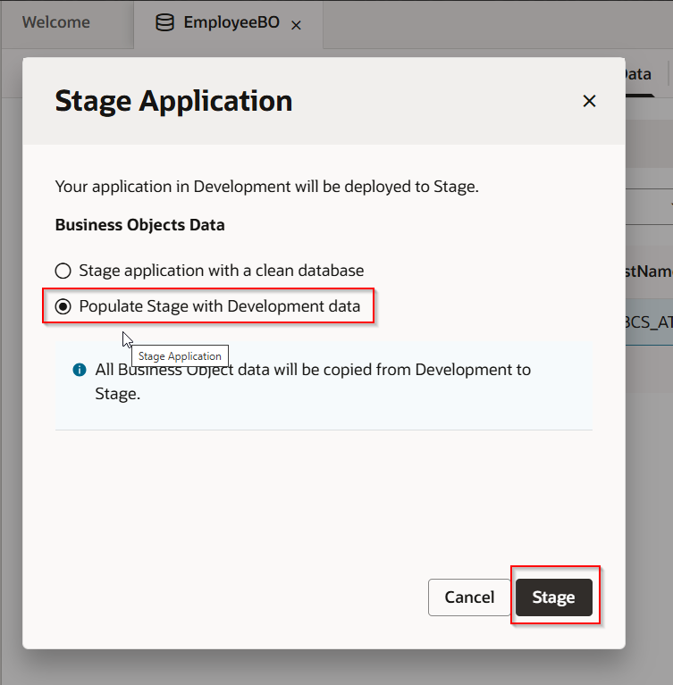Screen dimensions: 673x685
Task: Click the info message about copied data
Action: (313, 381)
